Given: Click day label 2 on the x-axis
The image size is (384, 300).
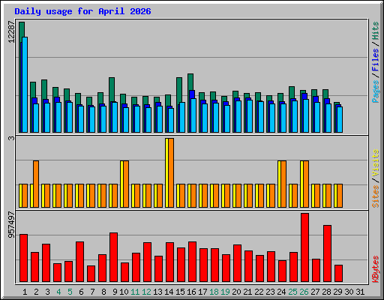Looking at the screenshot, I should click(x=36, y=292).
